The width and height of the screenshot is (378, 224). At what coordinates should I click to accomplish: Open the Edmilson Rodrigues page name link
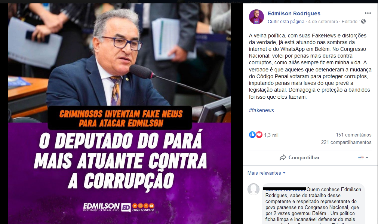point(294,13)
